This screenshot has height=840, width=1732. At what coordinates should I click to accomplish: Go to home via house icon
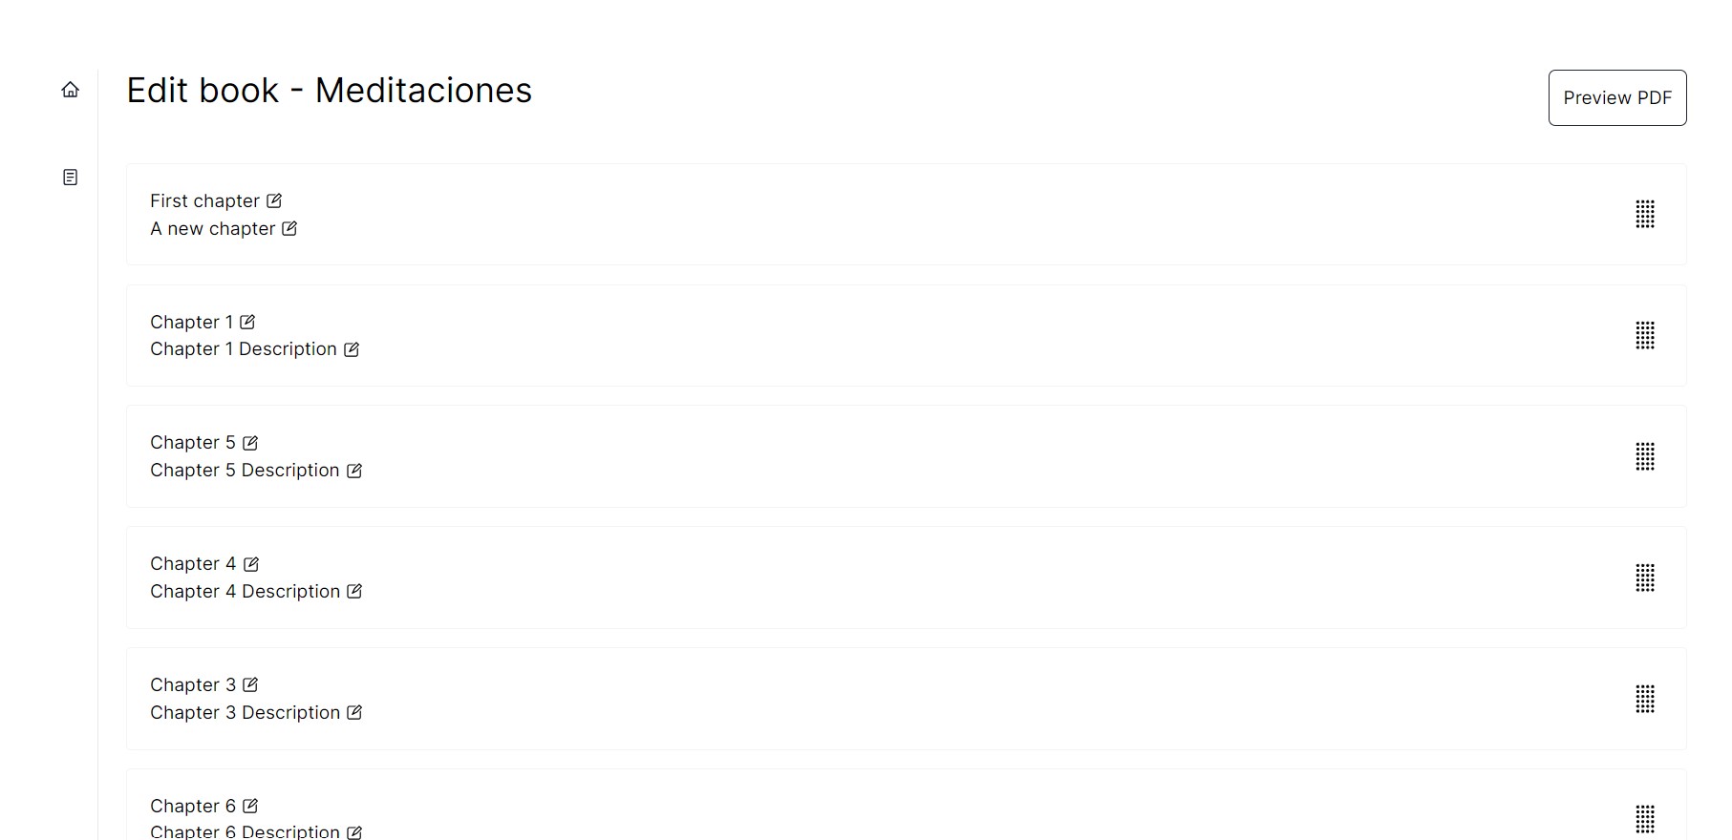[71, 90]
